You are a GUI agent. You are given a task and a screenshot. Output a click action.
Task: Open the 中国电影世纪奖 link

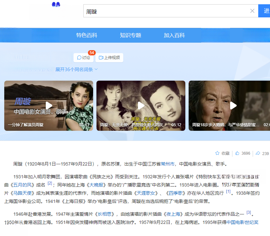243,222
